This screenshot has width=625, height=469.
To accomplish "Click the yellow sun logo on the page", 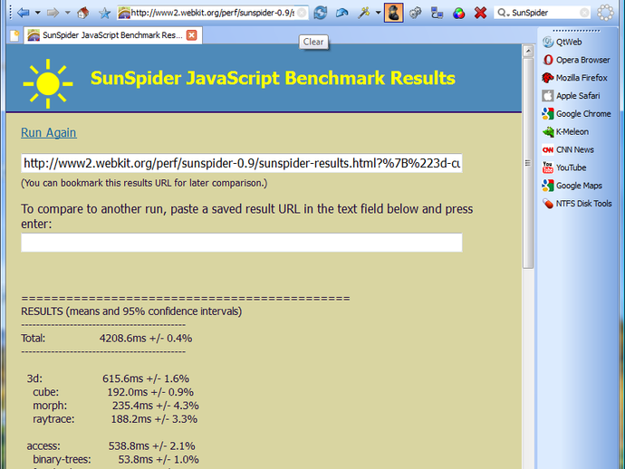I will 48,83.
